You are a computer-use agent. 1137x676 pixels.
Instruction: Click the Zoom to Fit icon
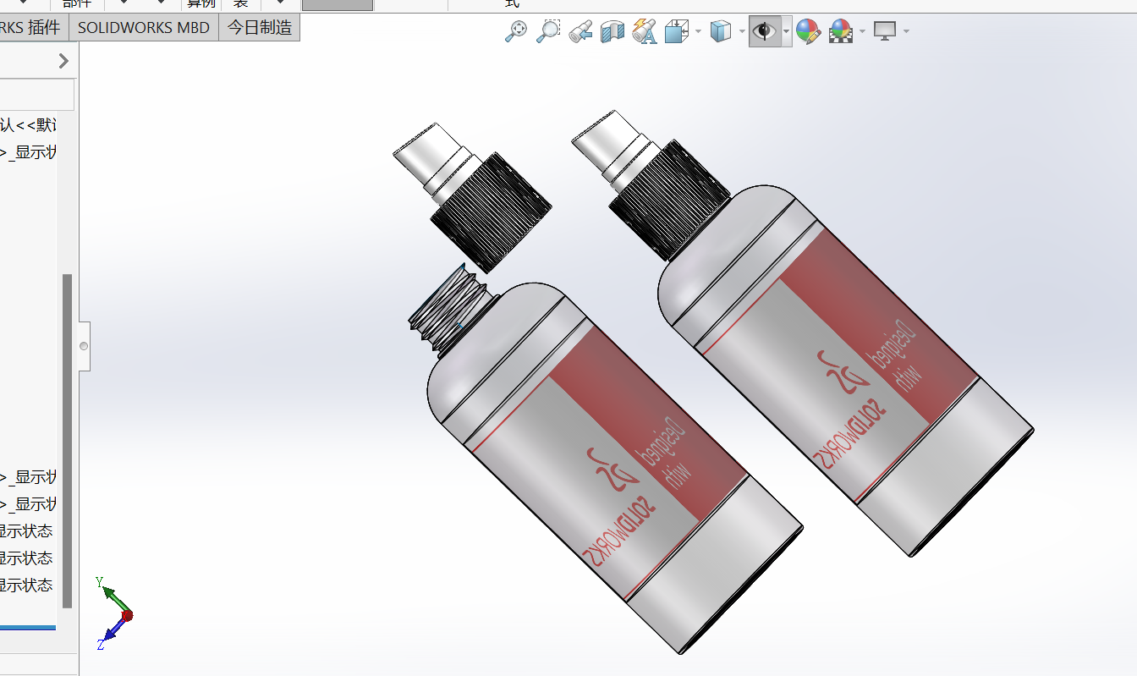point(516,31)
